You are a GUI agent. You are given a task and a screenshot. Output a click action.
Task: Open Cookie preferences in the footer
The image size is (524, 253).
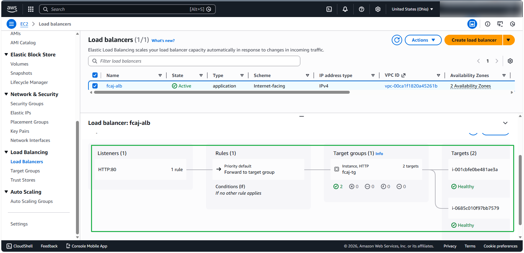[x=500, y=246]
